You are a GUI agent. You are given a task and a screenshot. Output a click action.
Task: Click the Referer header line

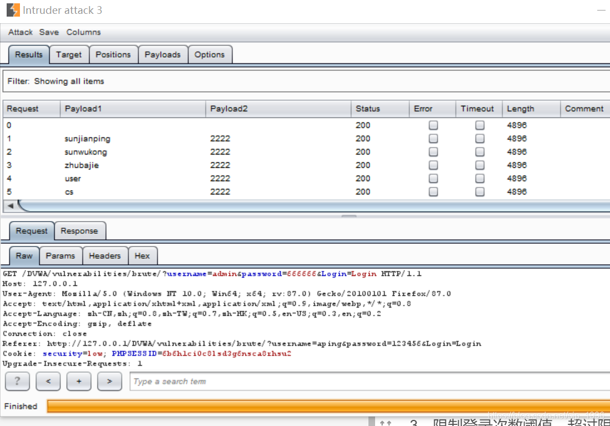[x=242, y=343]
